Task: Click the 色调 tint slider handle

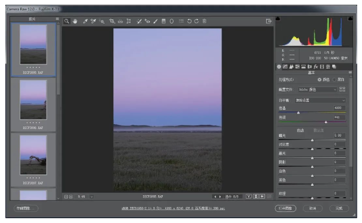Action: coord(326,122)
